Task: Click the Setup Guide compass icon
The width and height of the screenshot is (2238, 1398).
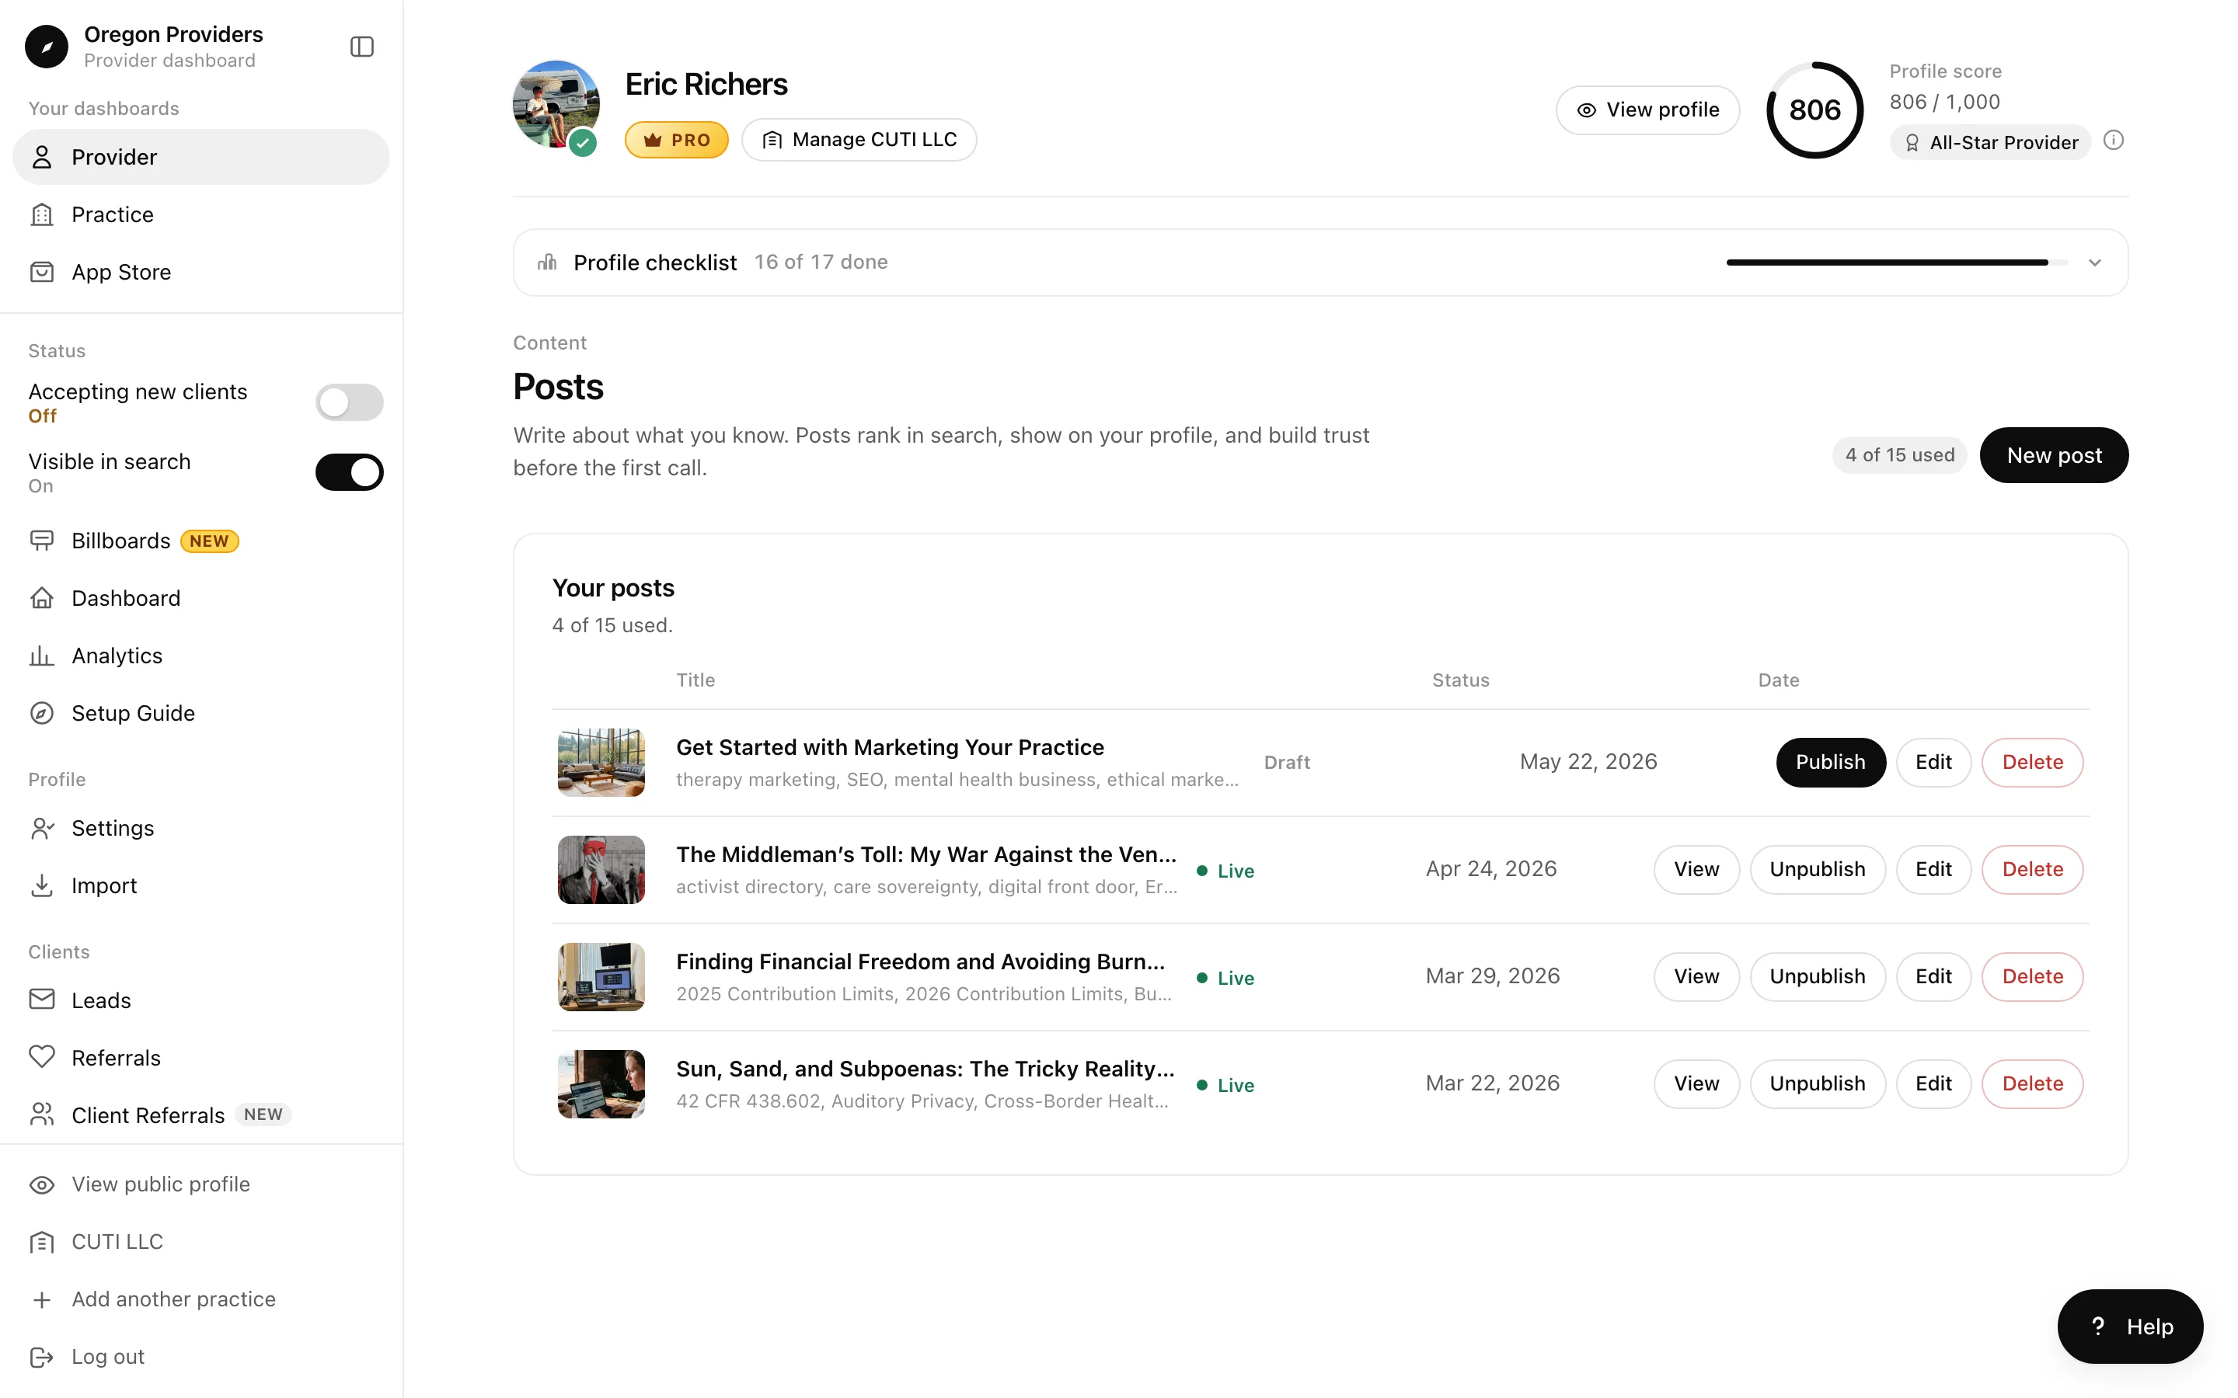Action: pyautogui.click(x=42, y=713)
